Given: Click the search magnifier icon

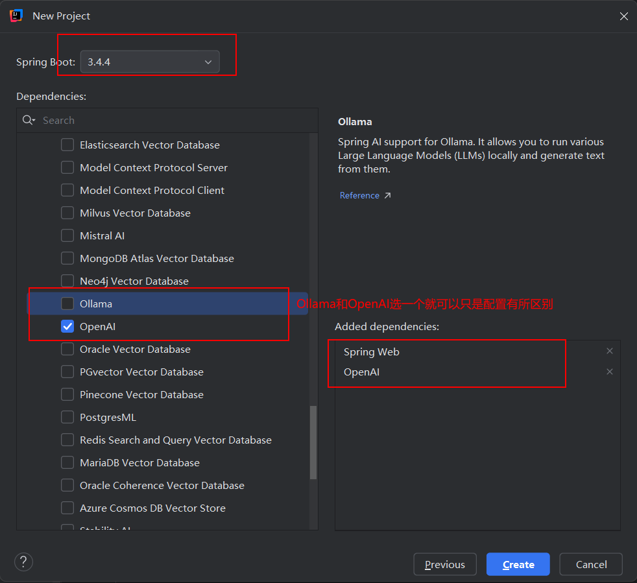Looking at the screenshot, I should pyautogui.click(x=29, y=120).
